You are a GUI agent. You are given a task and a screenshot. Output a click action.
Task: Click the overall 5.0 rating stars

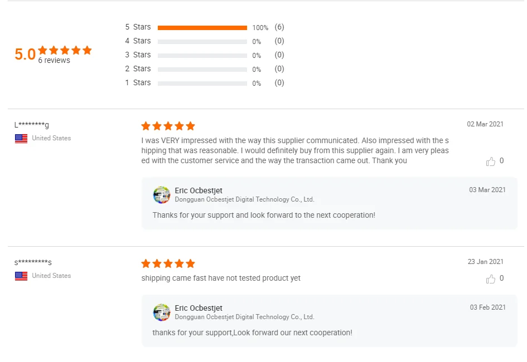(x=65, y=50)
